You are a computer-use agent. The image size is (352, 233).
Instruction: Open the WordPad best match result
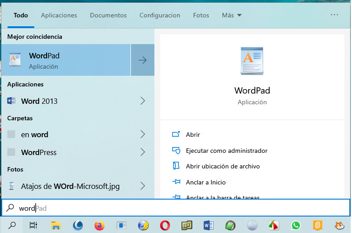[66, 60]
